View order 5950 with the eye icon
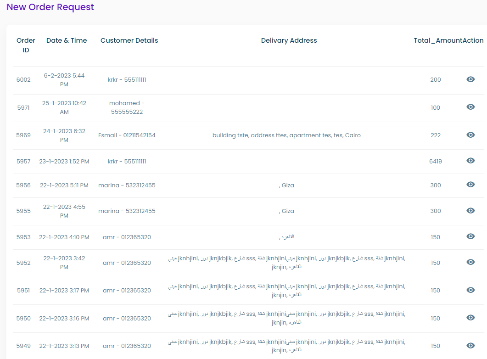 [x=470, y=318]
